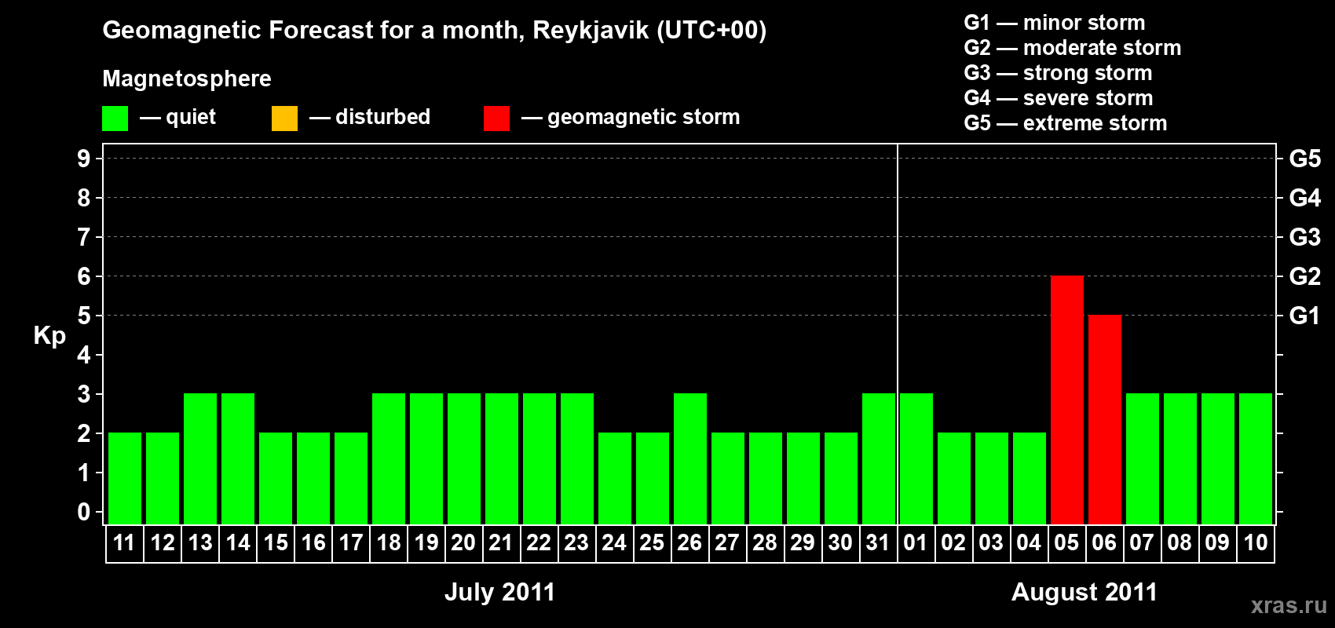This screenshot has width=1335, height=628.
Task: Click the green bar for July 11
Action: [x=125, y=479]
